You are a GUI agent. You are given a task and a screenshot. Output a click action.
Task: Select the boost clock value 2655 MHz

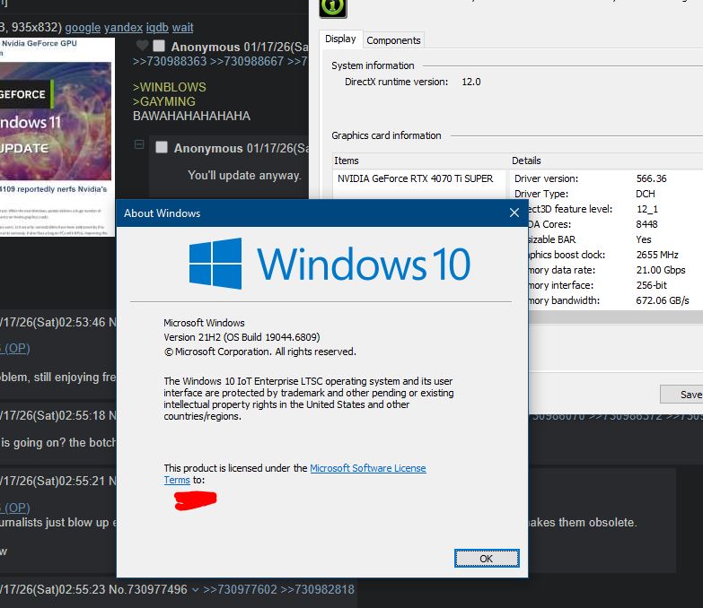tap(657, 255)
